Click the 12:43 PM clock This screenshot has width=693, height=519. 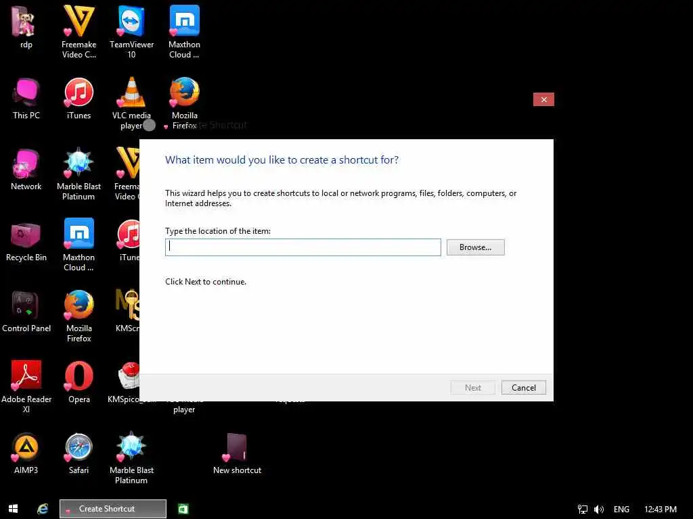click(x=661, y=510)
